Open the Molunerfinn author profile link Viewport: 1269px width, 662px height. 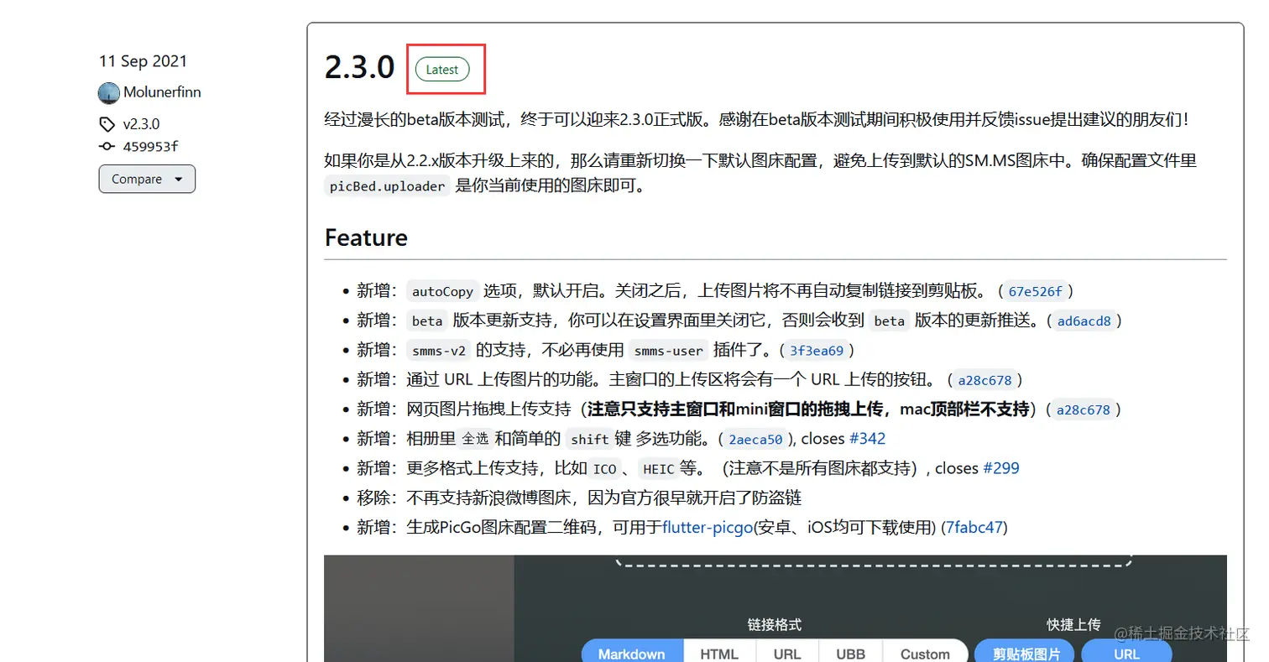click(162, 92)
